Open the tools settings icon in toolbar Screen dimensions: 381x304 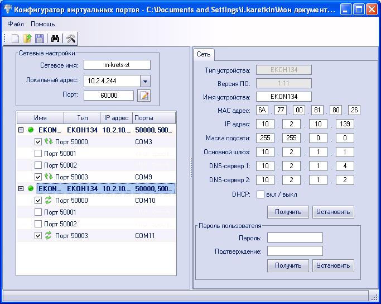[71, 39]
